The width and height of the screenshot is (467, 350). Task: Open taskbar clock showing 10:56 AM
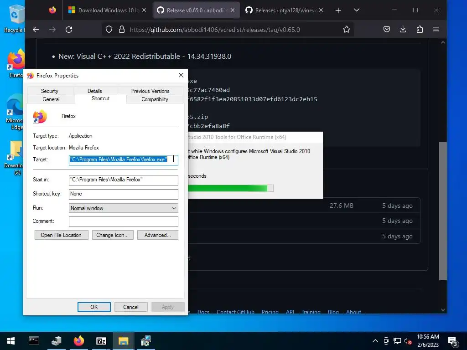coord(428,341)
